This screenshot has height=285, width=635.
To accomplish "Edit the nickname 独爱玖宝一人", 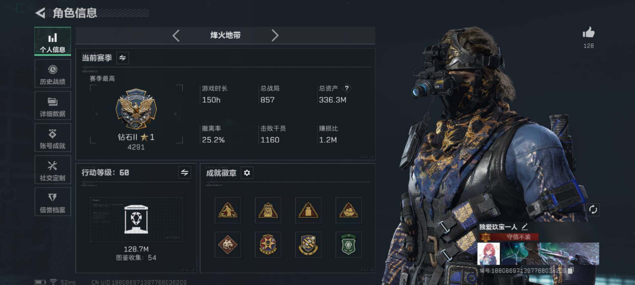I will click(x=525, y=227).
